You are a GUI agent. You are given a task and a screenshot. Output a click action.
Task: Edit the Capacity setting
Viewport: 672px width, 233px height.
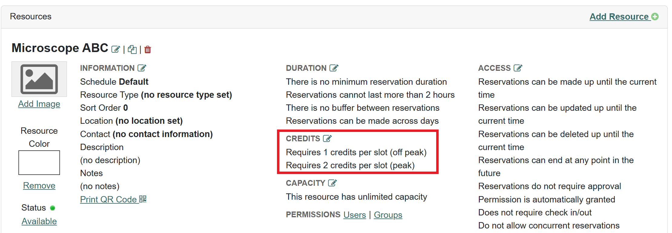pyautogui.click(x=332, y=183)
